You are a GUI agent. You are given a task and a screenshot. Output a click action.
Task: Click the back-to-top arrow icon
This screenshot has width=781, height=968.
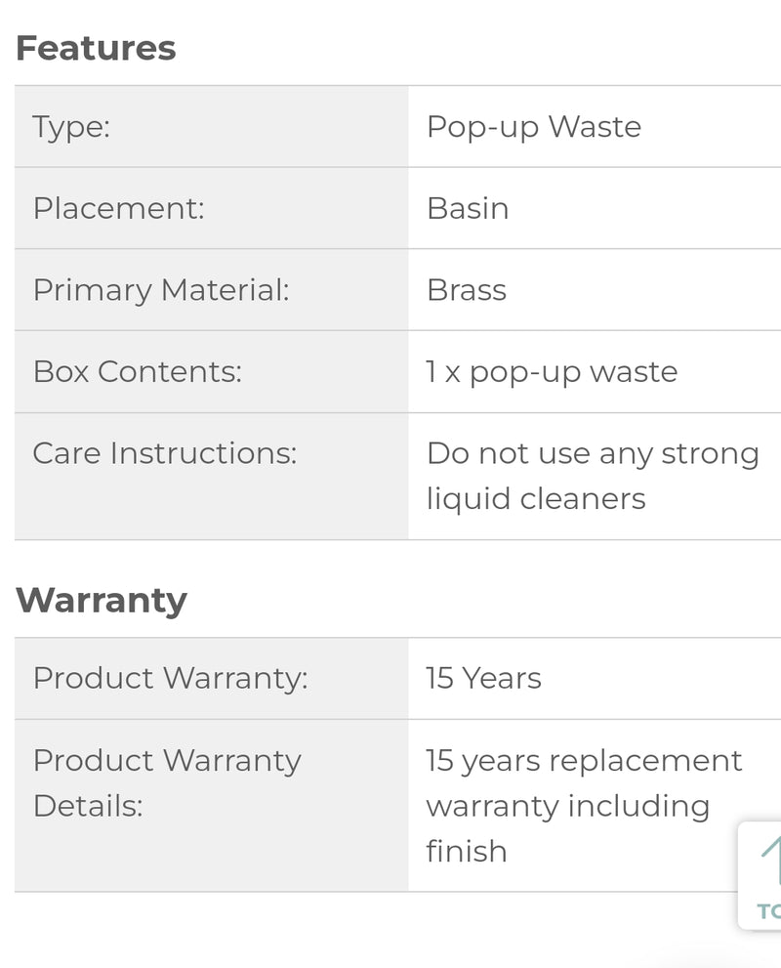coord(769,859)
